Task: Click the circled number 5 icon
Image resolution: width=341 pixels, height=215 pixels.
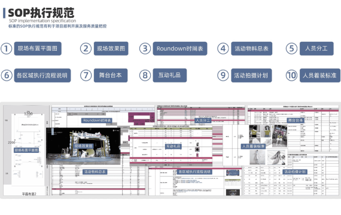Action: point(291,48)
